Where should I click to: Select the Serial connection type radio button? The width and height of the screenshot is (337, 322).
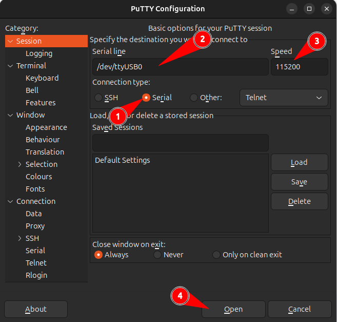click(x=146, y=98)
